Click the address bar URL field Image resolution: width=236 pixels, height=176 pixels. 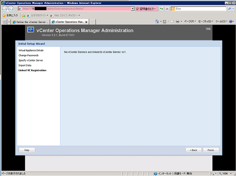pos(74,9)
